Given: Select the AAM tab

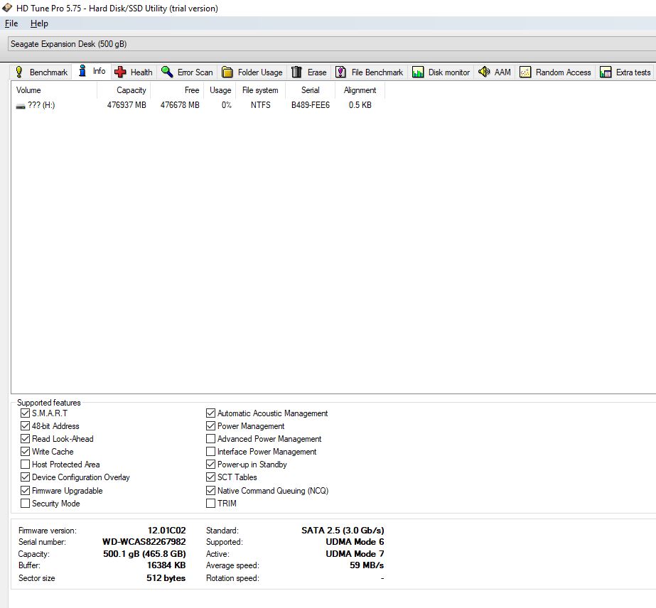Looking at the screenshot, I should coord(495,72).
